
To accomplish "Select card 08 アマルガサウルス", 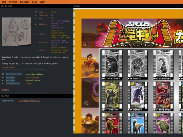I will 163,65.
